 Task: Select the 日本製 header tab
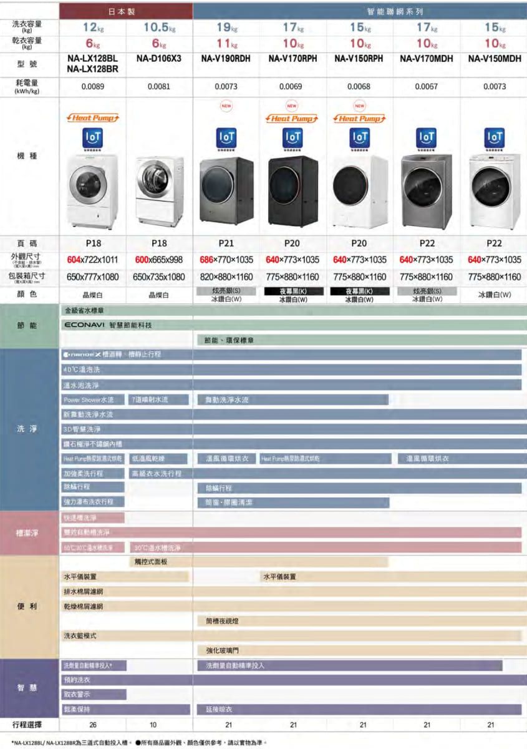127,11
